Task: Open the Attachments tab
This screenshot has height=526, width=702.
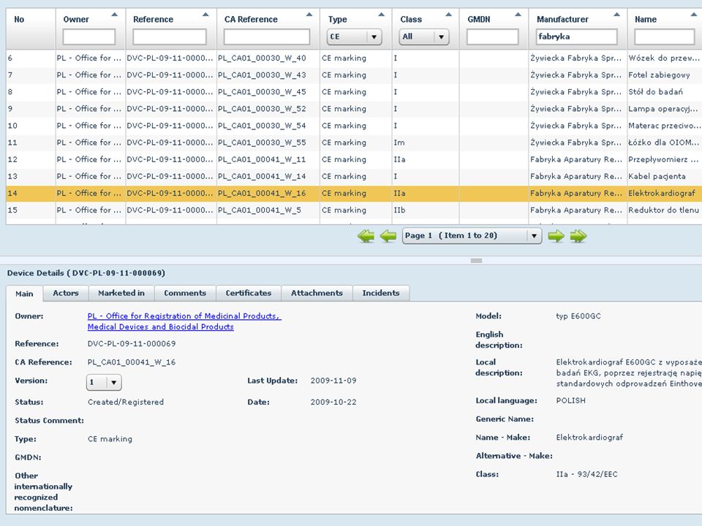Action: 317,293
